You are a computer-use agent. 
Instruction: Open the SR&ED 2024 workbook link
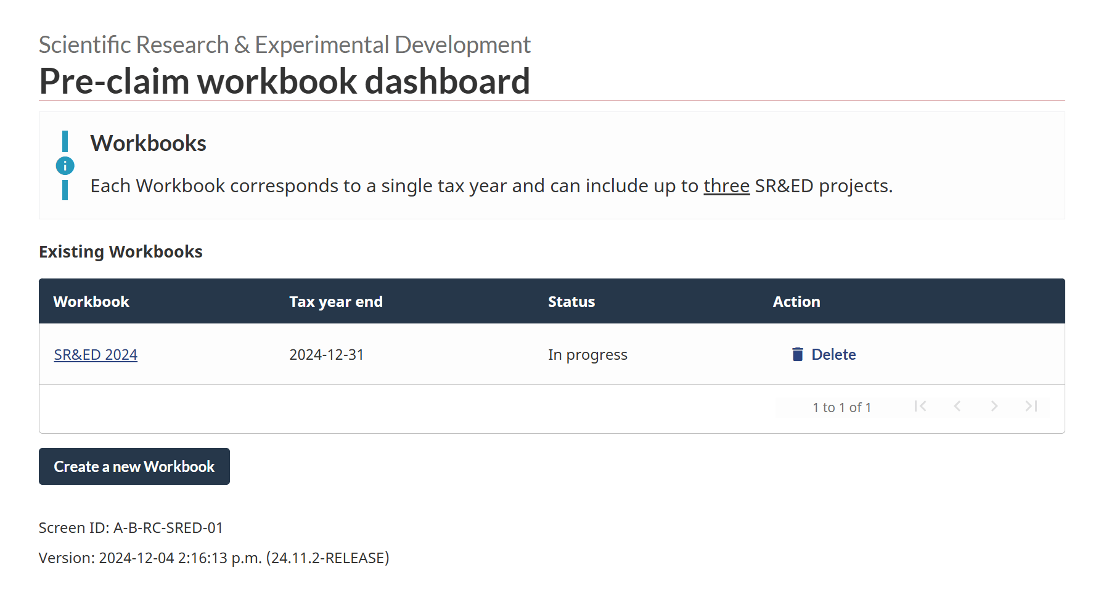pyautogui.click(x=96, y=355)
